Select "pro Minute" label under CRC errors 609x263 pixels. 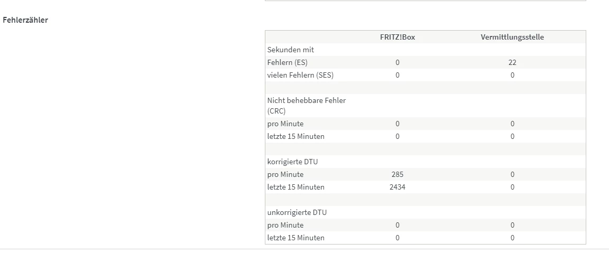(285, 124)
